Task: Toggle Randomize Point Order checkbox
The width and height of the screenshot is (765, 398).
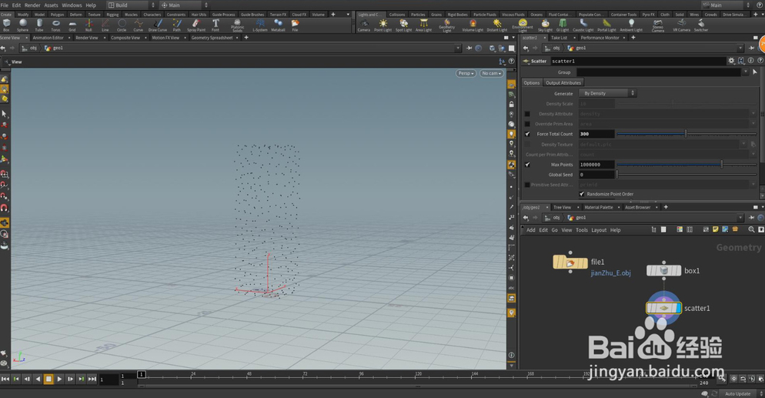Action: (x=582, y=194)
